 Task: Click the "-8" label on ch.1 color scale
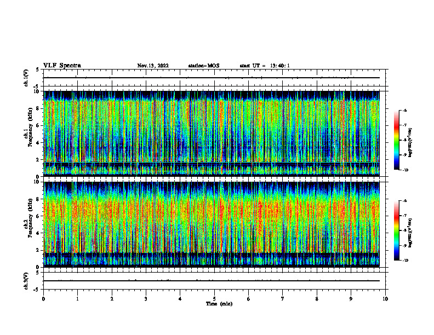point(404,140)
